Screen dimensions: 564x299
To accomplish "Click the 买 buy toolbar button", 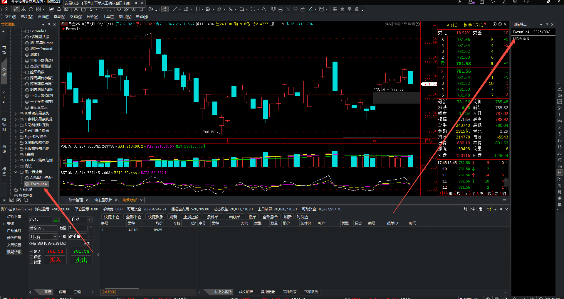I will click(335, 9).
